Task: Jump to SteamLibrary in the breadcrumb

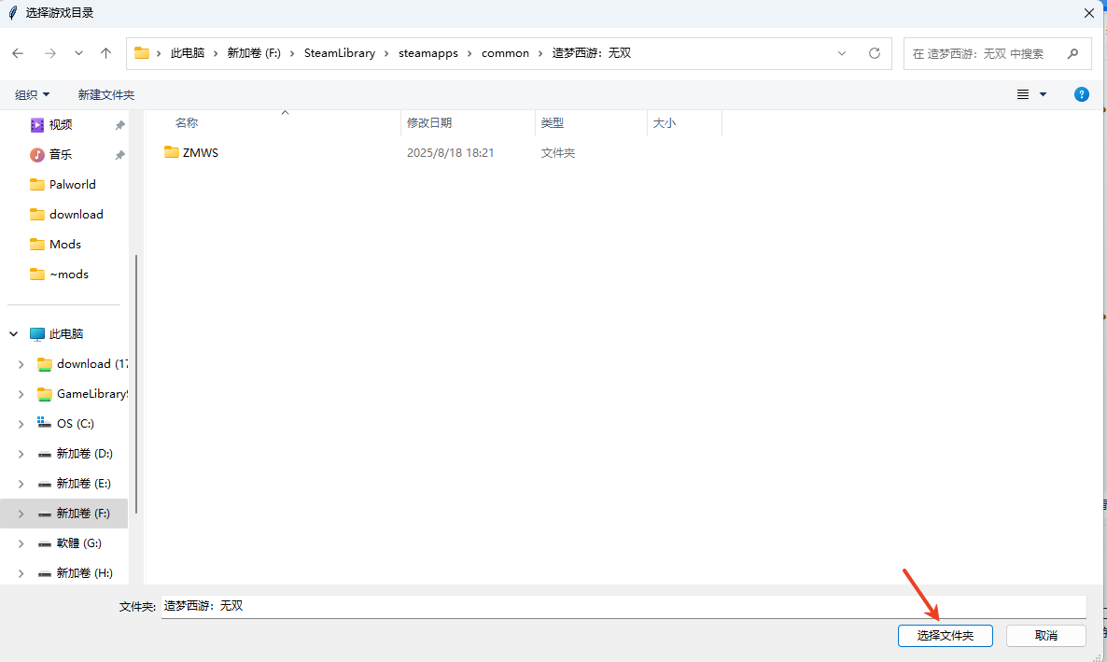Action: click(340, 53)
